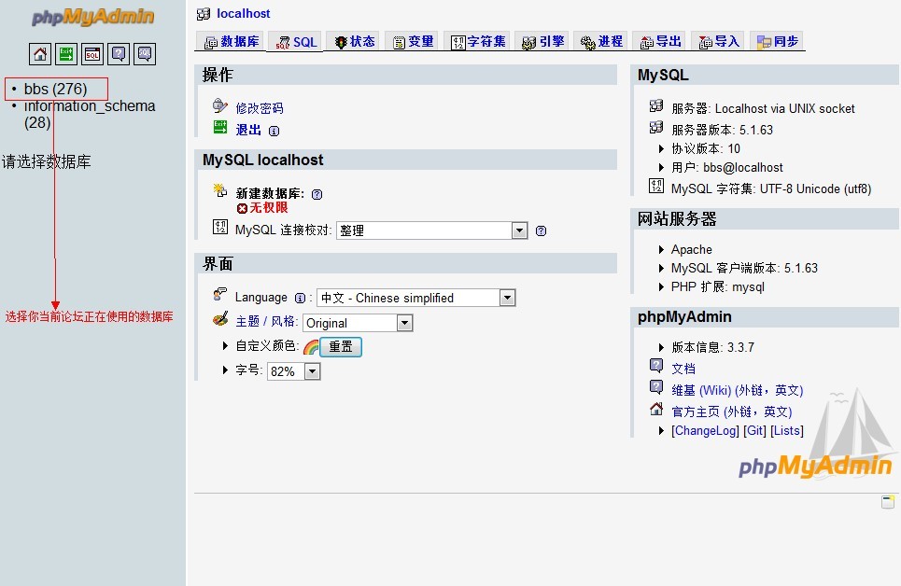Expand the 版本信息: 3.3.7 entry
The image size is (901, 586).
pos(661,347)
